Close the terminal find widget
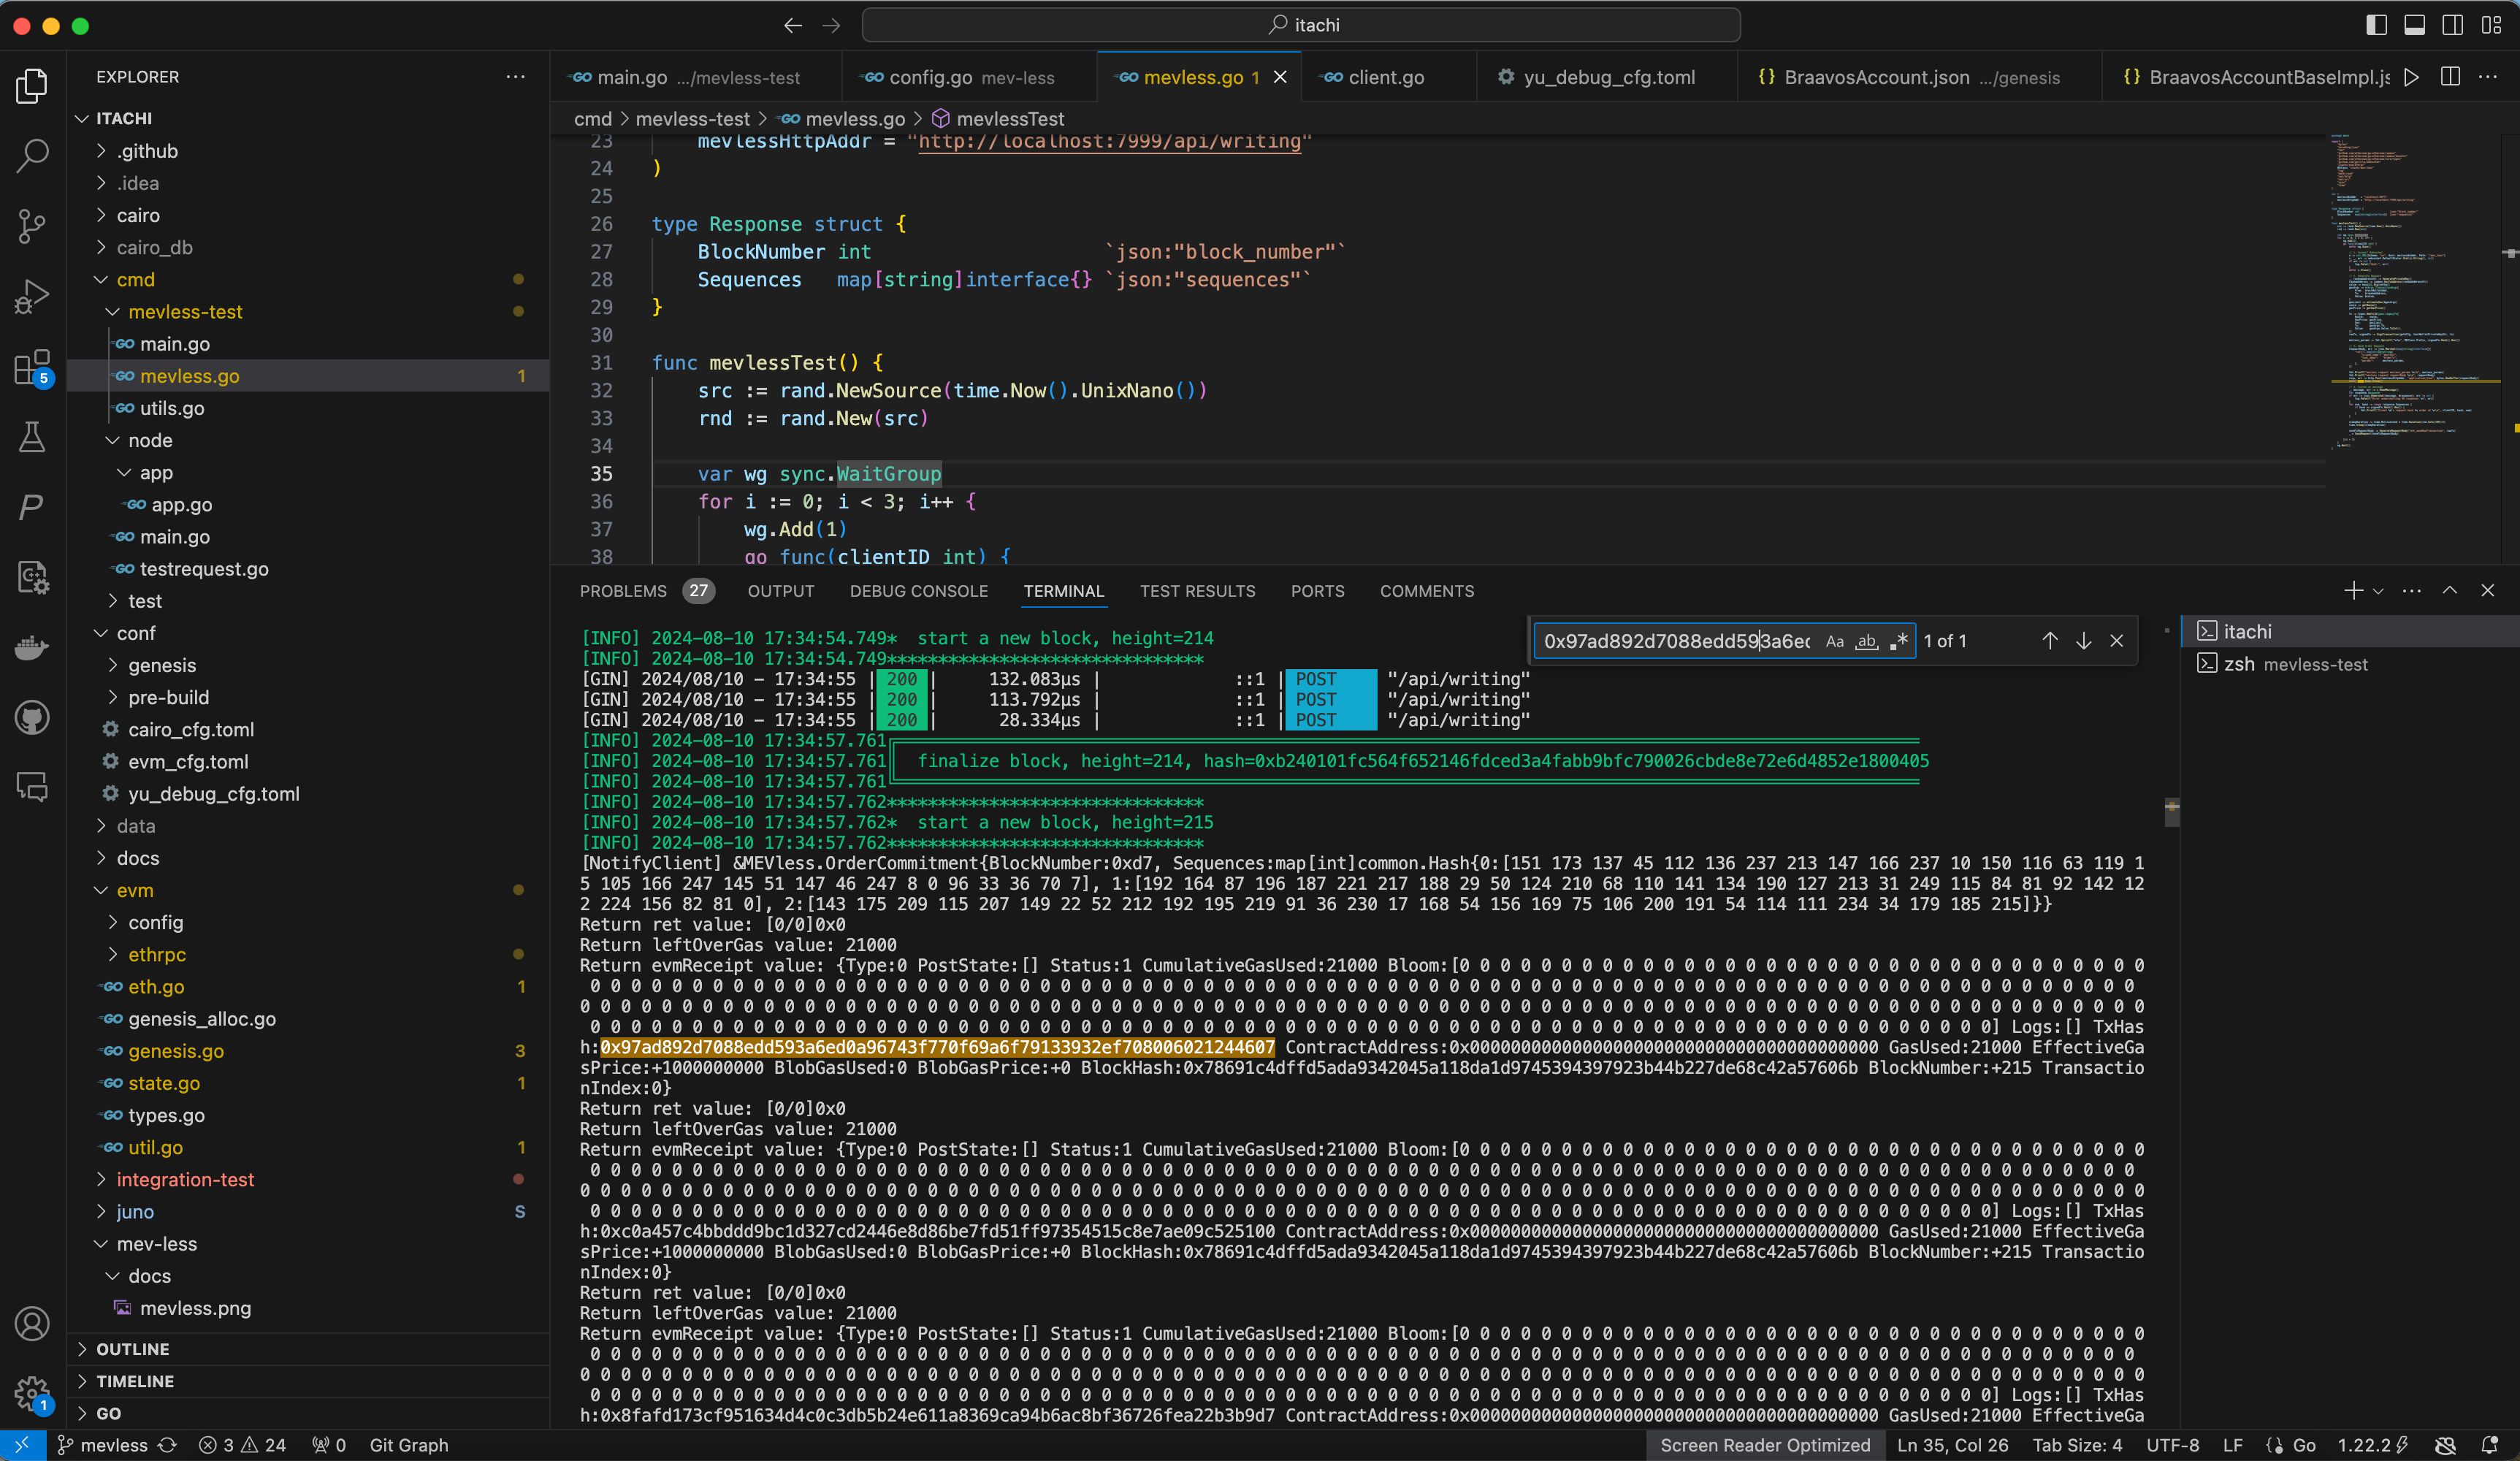The image size is (2520, 1461). click(x=2116, y=641)
